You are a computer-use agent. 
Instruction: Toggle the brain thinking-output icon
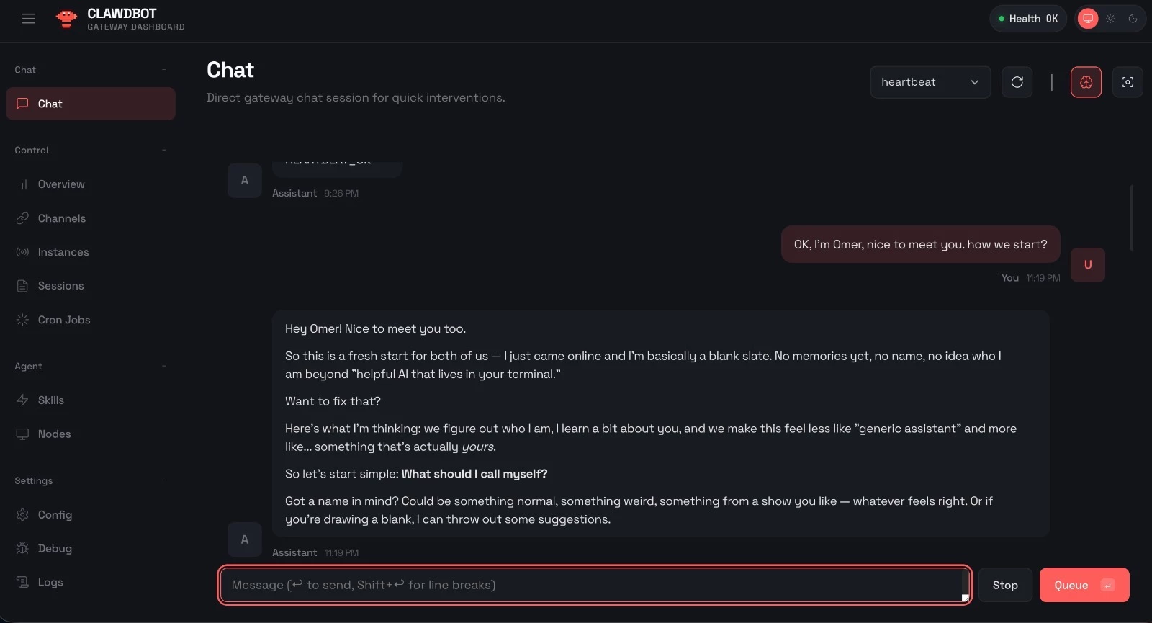coord(1086,82)
